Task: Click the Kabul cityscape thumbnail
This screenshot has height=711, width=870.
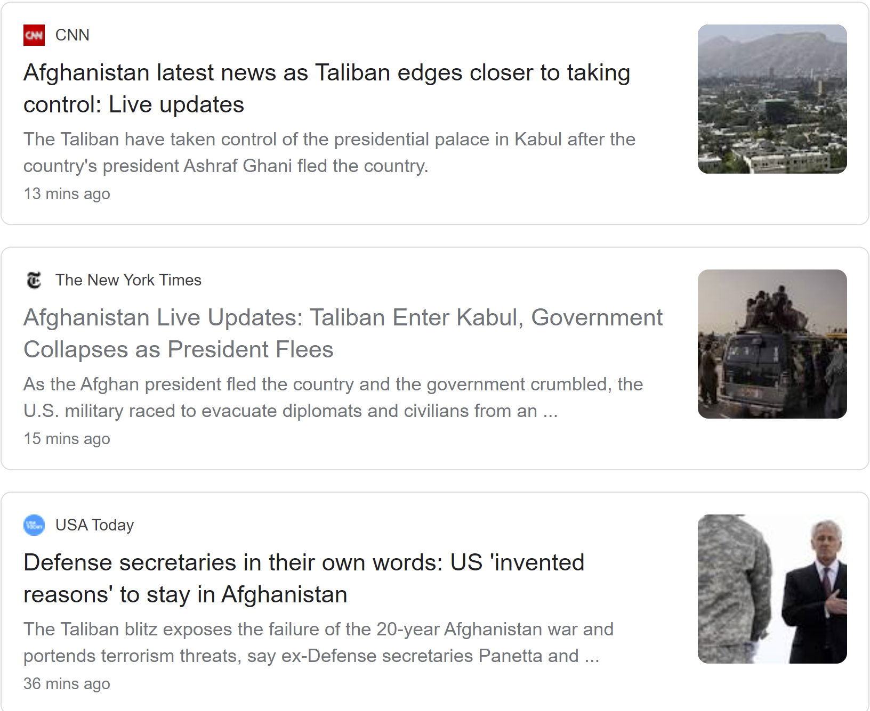Action: pos(772,99)
